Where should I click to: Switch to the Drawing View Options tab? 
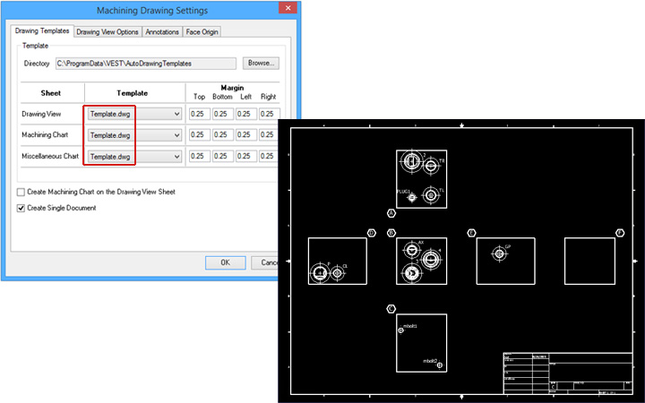[x=107, y=32]
